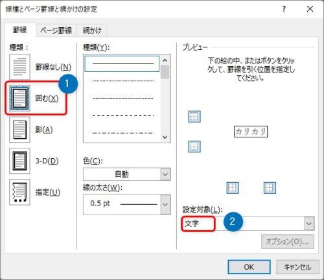Click the line style list down arrow
Screen dimensions: 324x280
165,137
